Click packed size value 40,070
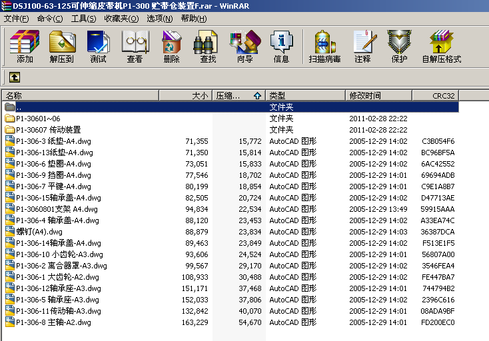489x341 pixels. tap(250, 311)
